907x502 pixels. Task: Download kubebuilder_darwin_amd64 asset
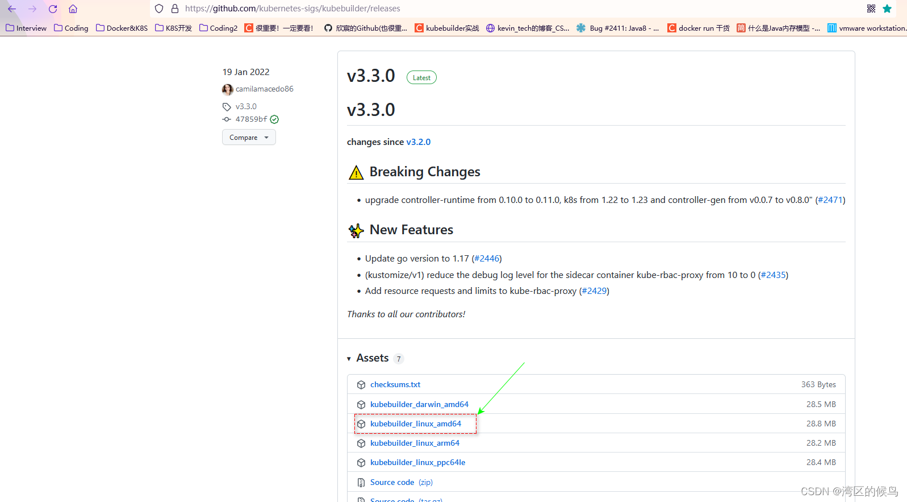(x=419, y=404)
